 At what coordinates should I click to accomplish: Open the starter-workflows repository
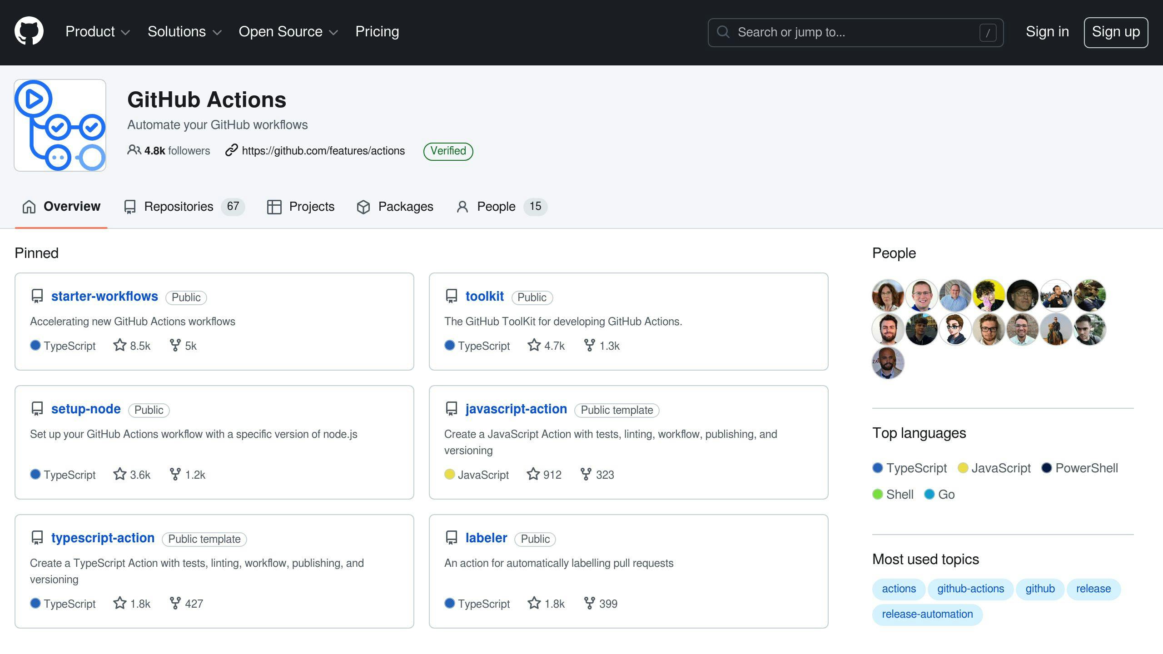pyautogui.click(x=104, y=297)
